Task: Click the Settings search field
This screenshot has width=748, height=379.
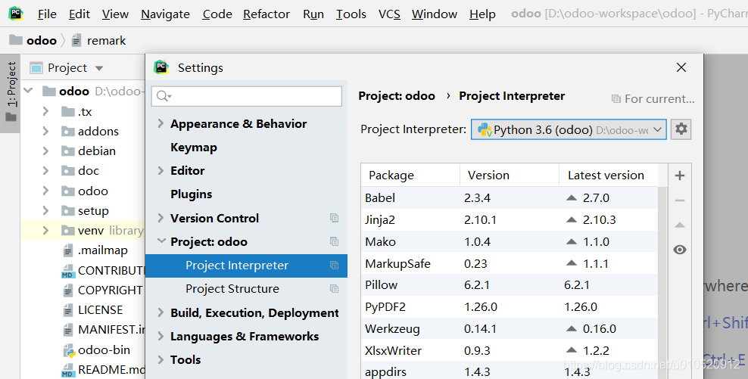Action: [247, 96]
